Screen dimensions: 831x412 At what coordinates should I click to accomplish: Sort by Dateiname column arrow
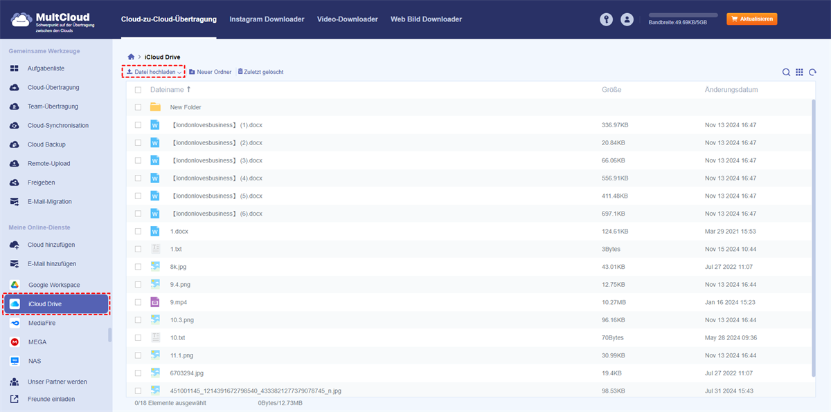pos(188,89)
